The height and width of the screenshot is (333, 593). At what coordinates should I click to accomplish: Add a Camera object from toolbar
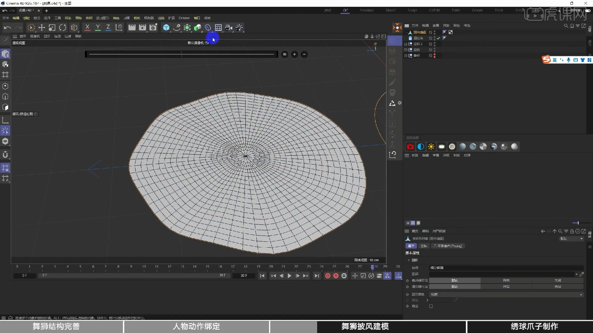click(229, 28)
